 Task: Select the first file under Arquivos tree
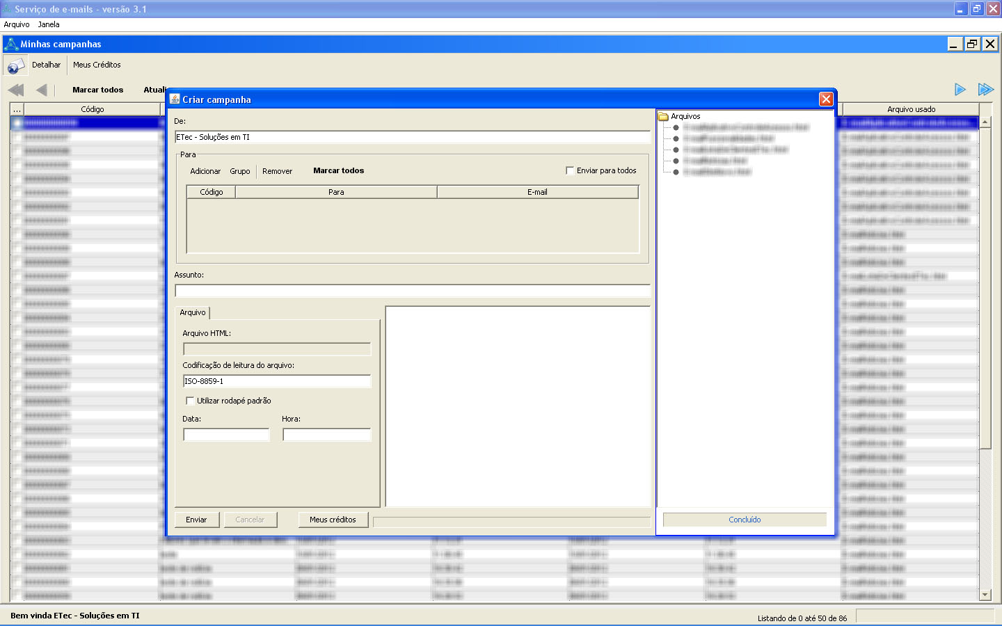(745, 128)
